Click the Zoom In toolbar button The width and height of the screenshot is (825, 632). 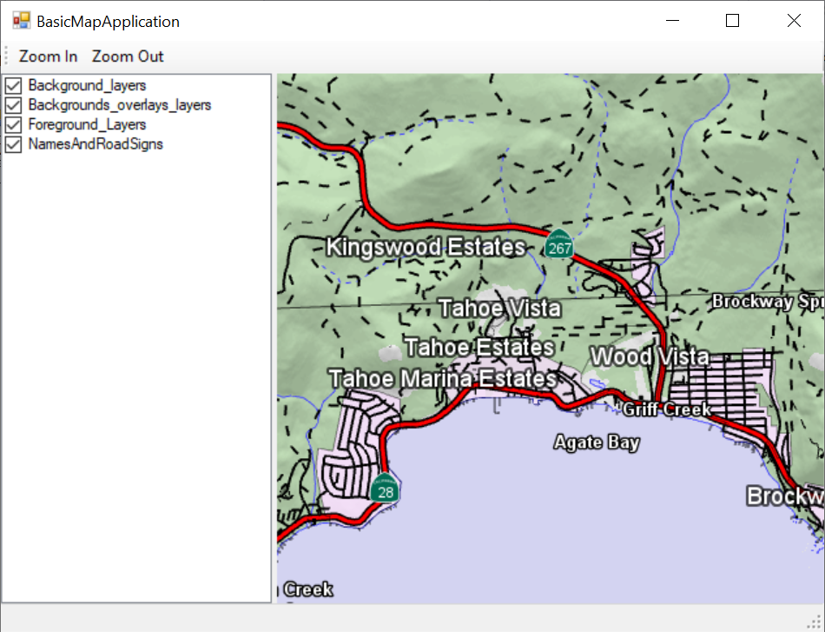coord(49,57)
